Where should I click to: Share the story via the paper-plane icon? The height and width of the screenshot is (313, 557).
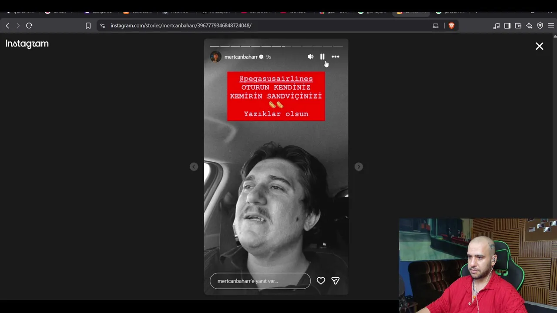[x=336, y=281]
